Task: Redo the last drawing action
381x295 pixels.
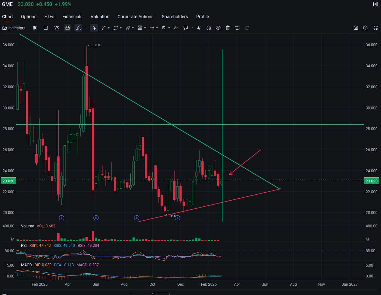Action: point(247,28)
